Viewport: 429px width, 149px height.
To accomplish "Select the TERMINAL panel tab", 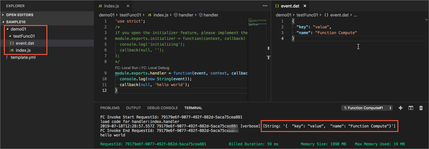I will click(193, 108).
